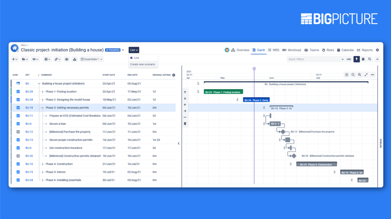Viewport: 391px width, 219px height.
Task: Toggle checkbox for BU-15 row
Action: [18, 172]
